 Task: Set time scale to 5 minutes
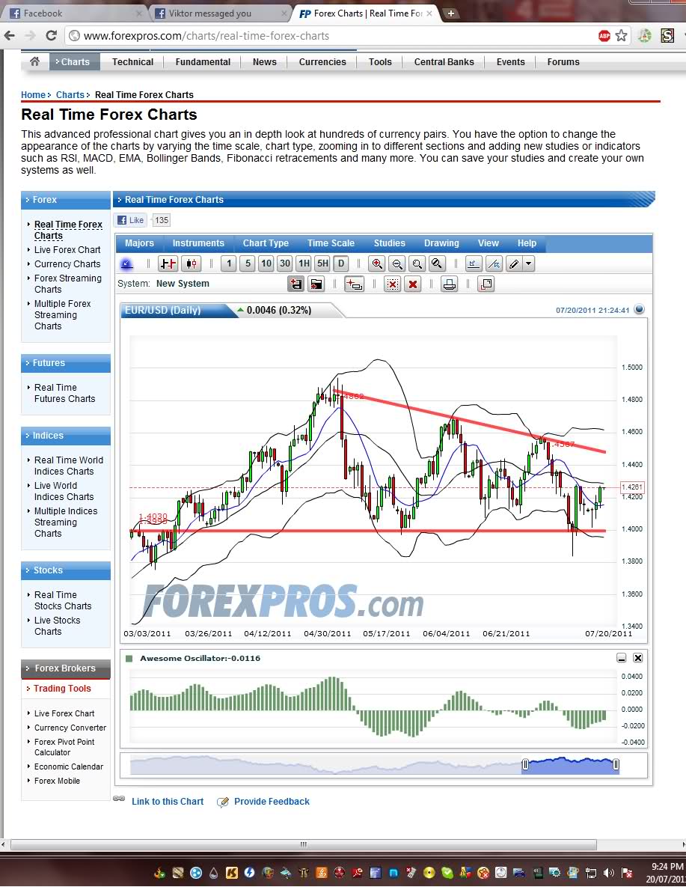(248, 263)
